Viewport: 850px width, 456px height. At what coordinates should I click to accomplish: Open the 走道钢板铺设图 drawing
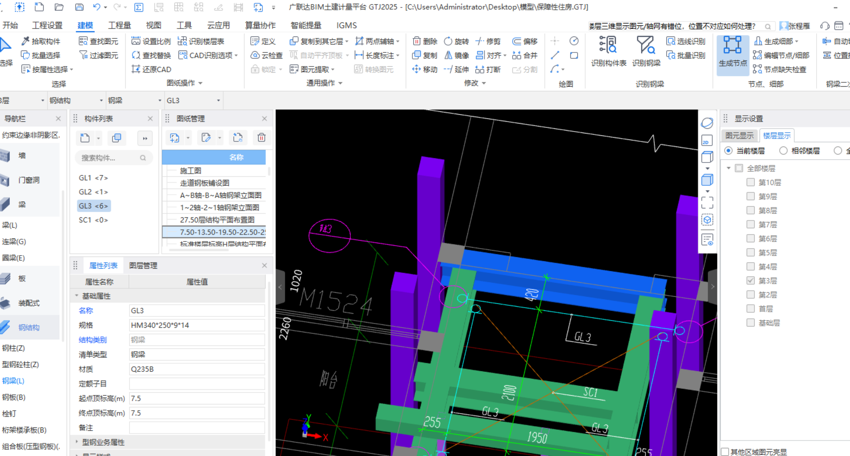205,183
